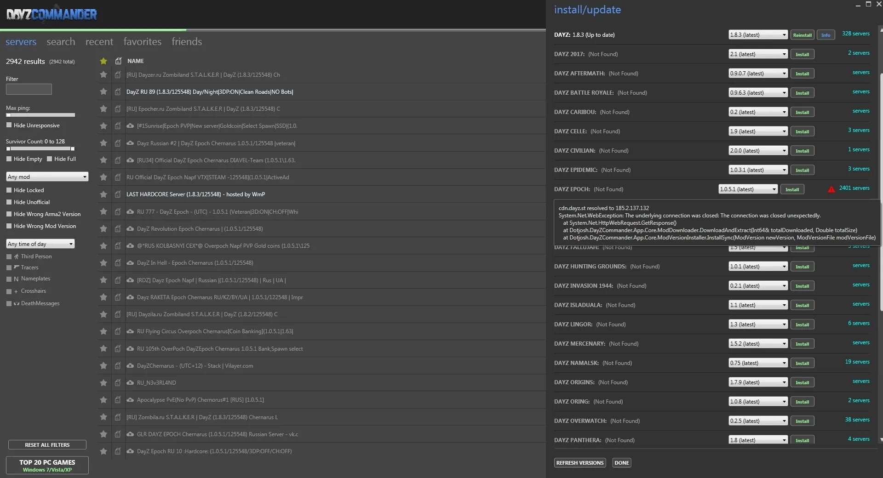
Task: Click cloud icon on DayZ Revolution Epoch server
Action: [x=130, y=228]
